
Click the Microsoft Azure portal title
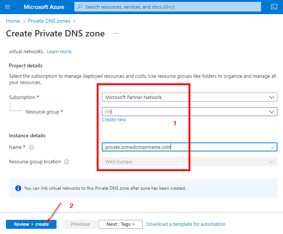pyautogui.click(x=44, y=7)
